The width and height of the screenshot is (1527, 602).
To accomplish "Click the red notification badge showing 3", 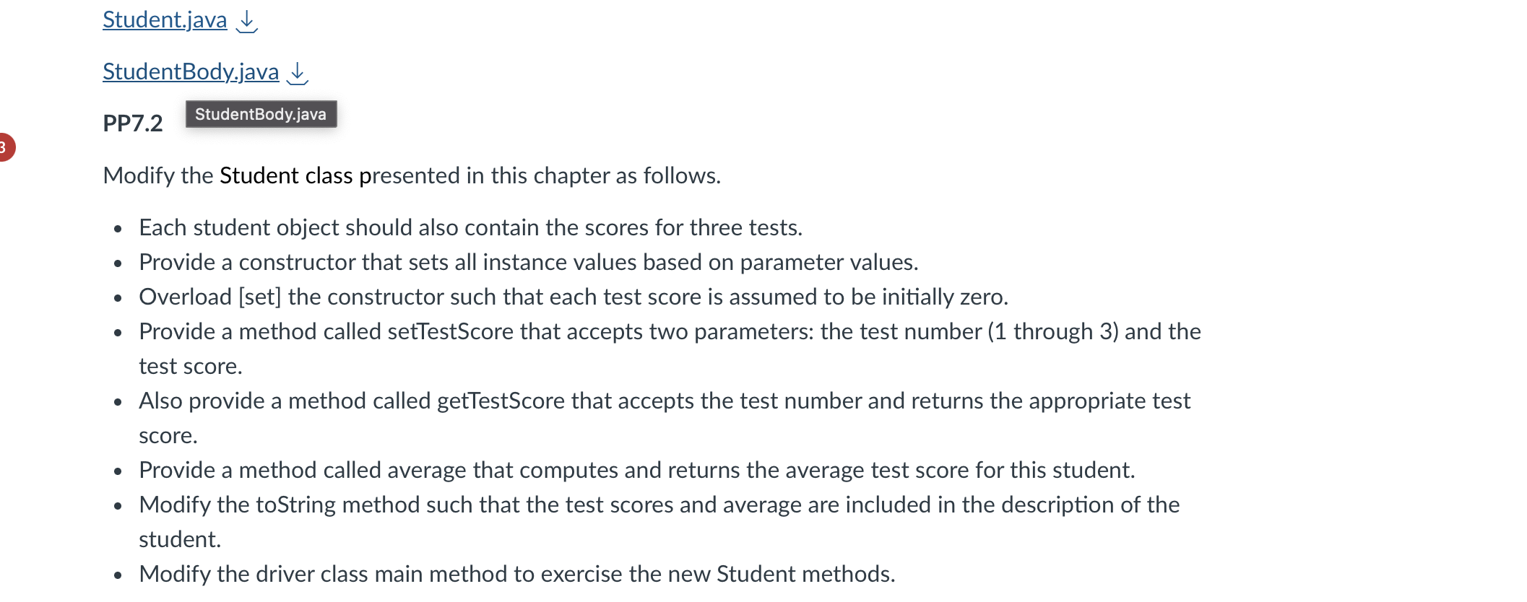I will coord(6,147).
